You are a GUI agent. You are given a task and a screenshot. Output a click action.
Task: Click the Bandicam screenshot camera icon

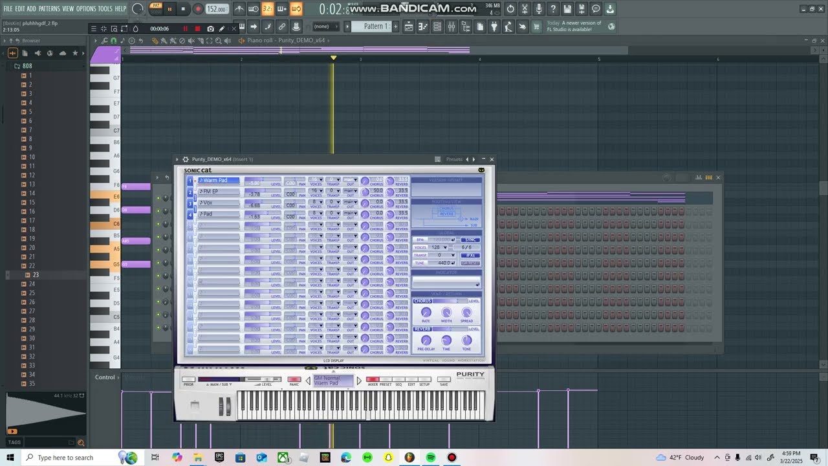(210, 28)
